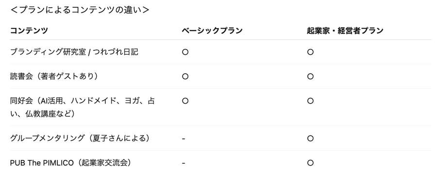This screenshot has height=183, width=437.
Task: Select the 起業家・経営者プラン column header
Action: pyautogui.click(x=345, y=30)
